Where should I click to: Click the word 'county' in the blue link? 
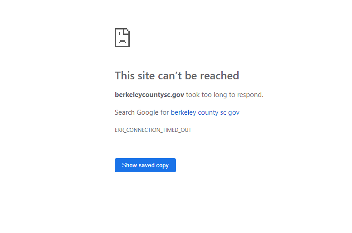click(208, 112)
